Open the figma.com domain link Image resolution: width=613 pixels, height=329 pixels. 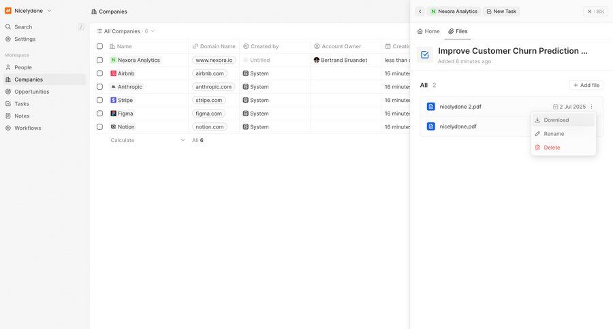tap(208, 114)
